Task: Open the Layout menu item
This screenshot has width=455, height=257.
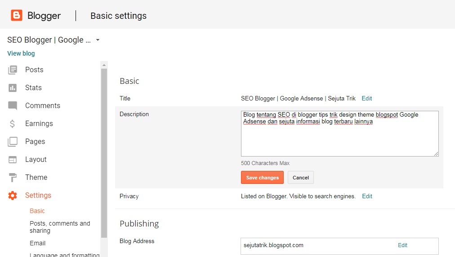Action: pos(36,160)
